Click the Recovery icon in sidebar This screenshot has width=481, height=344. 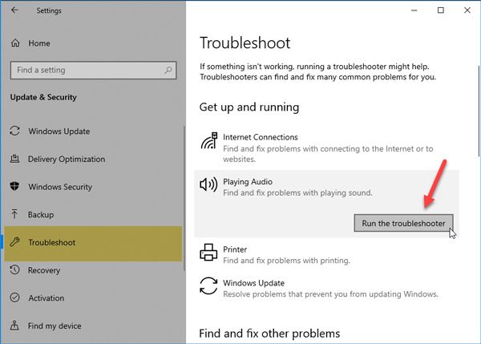click(14, 270)
